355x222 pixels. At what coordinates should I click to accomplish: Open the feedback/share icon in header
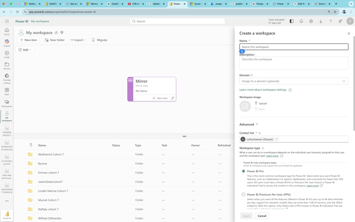coord(340,21)
